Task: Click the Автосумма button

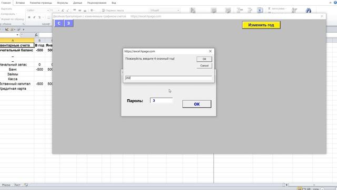Action: tap(277, 8)
